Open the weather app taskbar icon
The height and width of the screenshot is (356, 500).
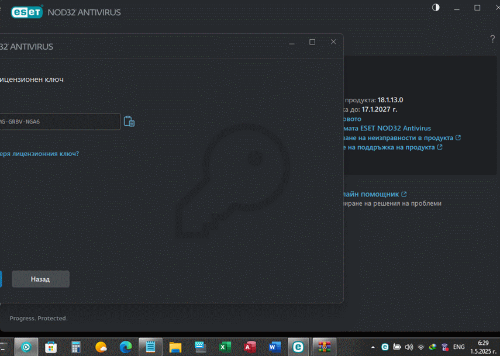click(x=101, y=347)
